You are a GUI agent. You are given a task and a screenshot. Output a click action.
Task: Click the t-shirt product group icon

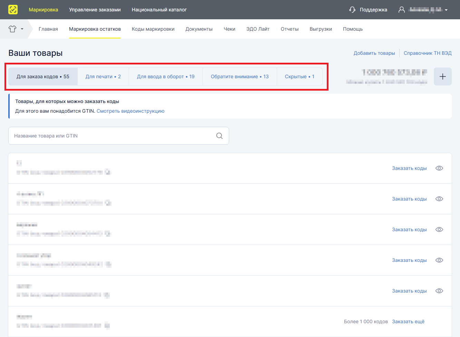click(x=12, y=29)
